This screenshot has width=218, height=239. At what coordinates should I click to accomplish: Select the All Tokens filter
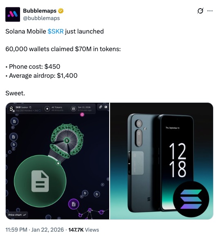coord(54,109)
